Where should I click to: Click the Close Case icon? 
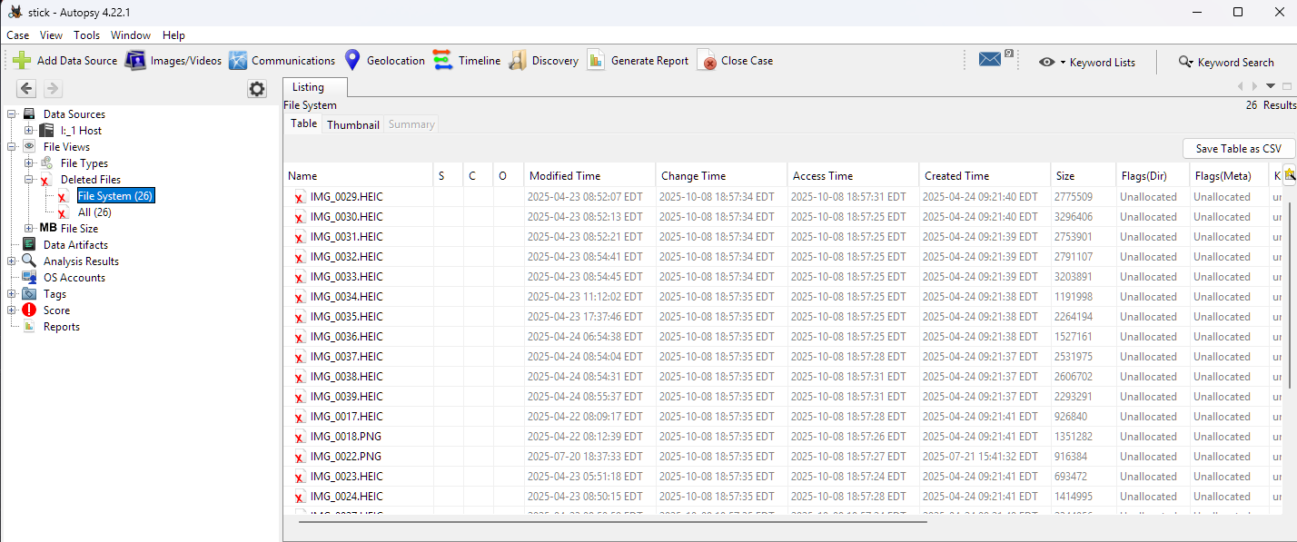coord(707,61)
